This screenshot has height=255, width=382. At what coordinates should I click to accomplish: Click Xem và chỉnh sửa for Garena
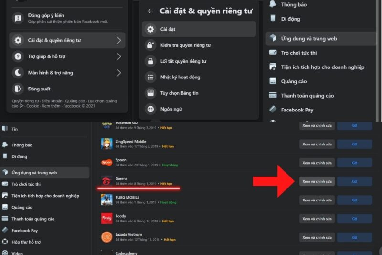[x=317, y=181]
